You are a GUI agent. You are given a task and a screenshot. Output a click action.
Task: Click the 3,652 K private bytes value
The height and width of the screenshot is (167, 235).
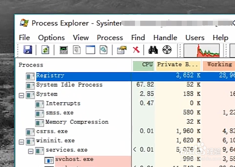[188, 75]
